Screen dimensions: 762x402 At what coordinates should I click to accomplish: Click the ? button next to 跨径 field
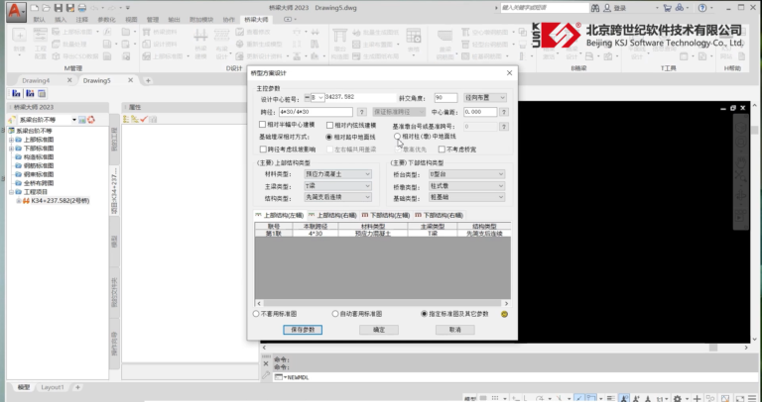361,112
